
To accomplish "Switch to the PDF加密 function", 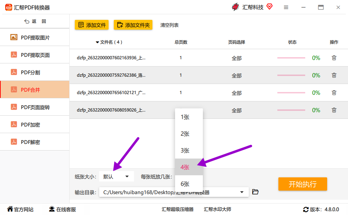I will [34, 124].
